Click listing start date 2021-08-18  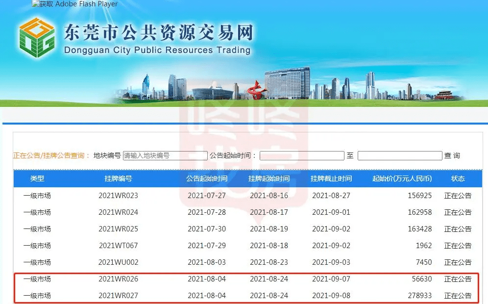pyautogui.click(x=269, y=246)
